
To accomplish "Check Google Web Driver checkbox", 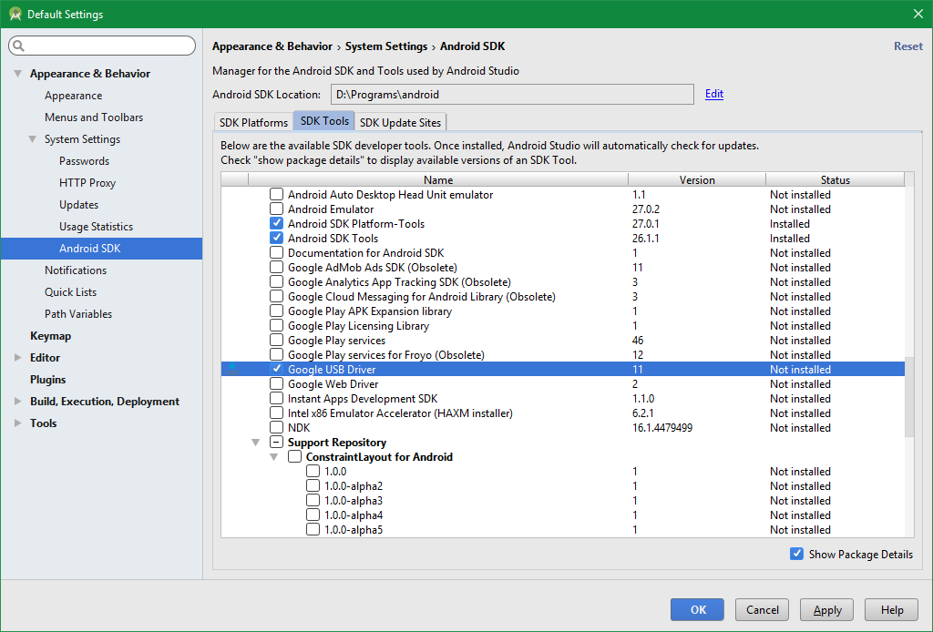I will point(276,383).
